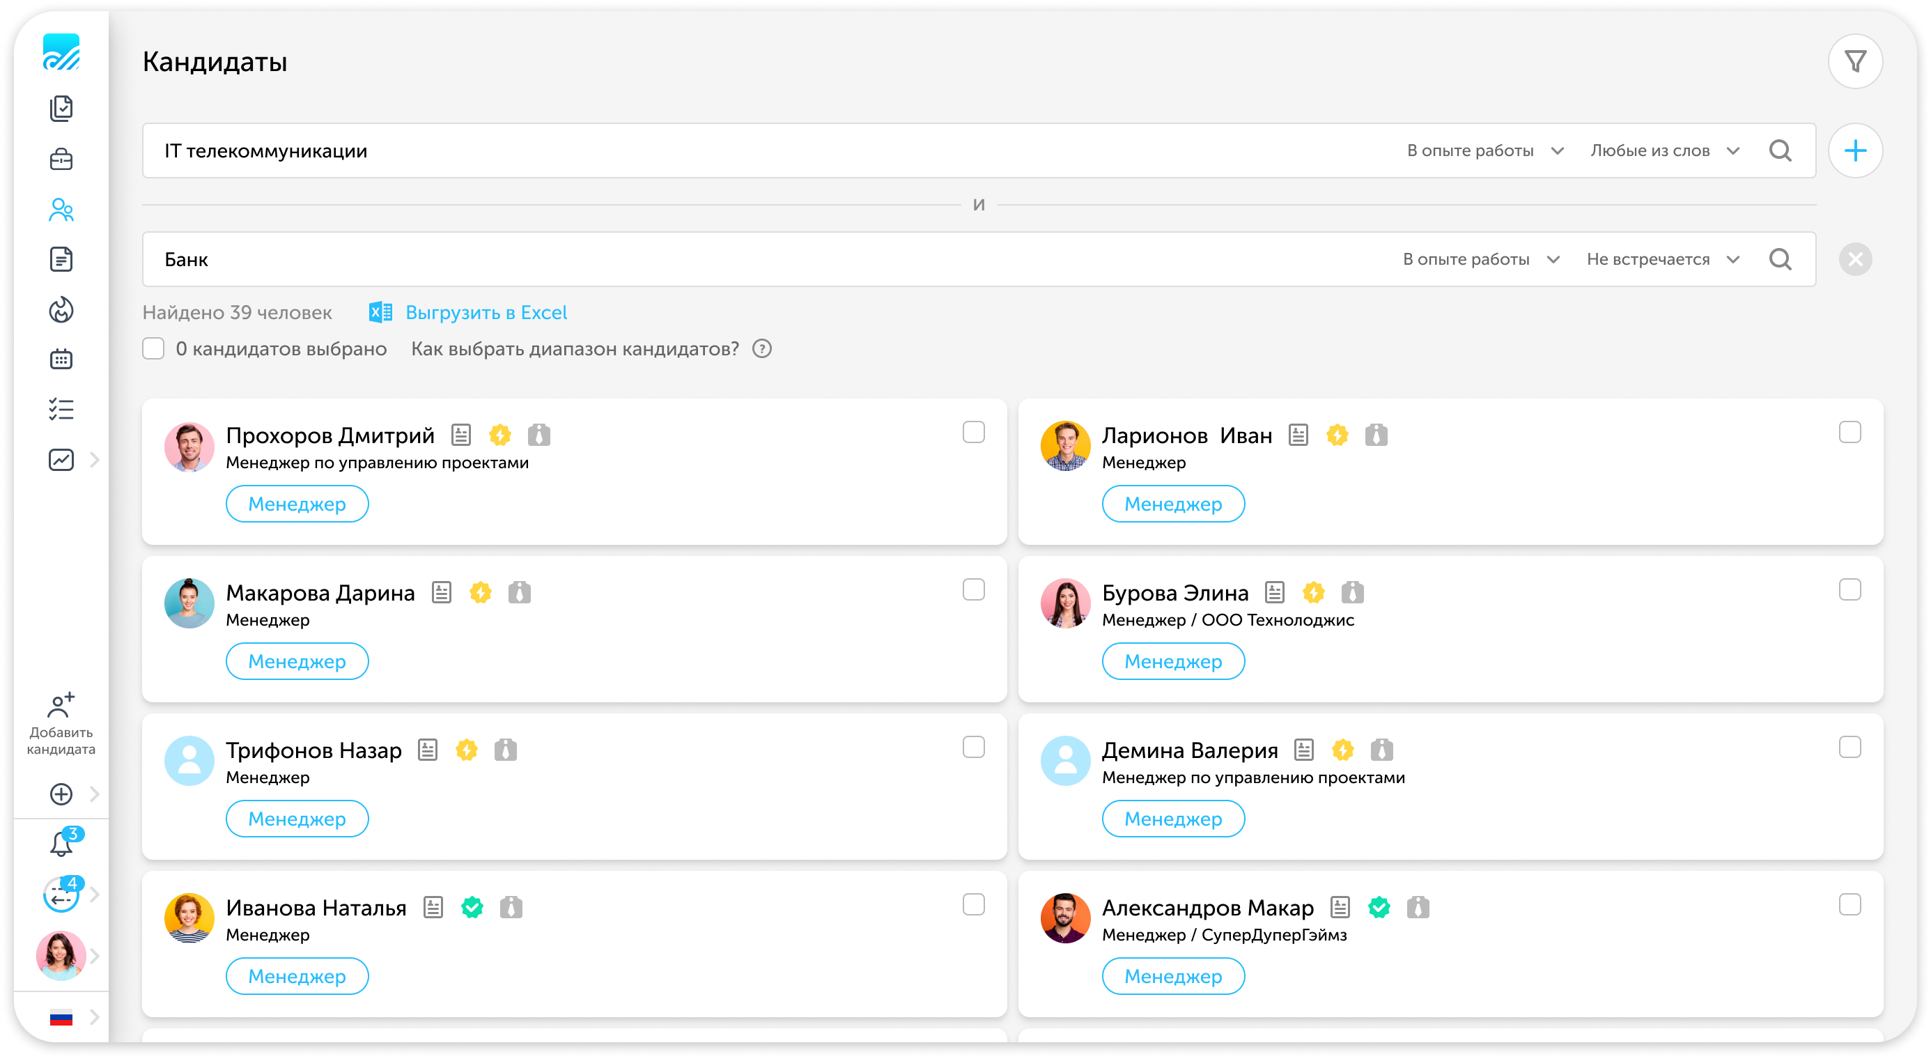1931x1059 pixels.
Task: Open resume icon for Прохоров Дмитрий
Action: click(x=461, y=435)
